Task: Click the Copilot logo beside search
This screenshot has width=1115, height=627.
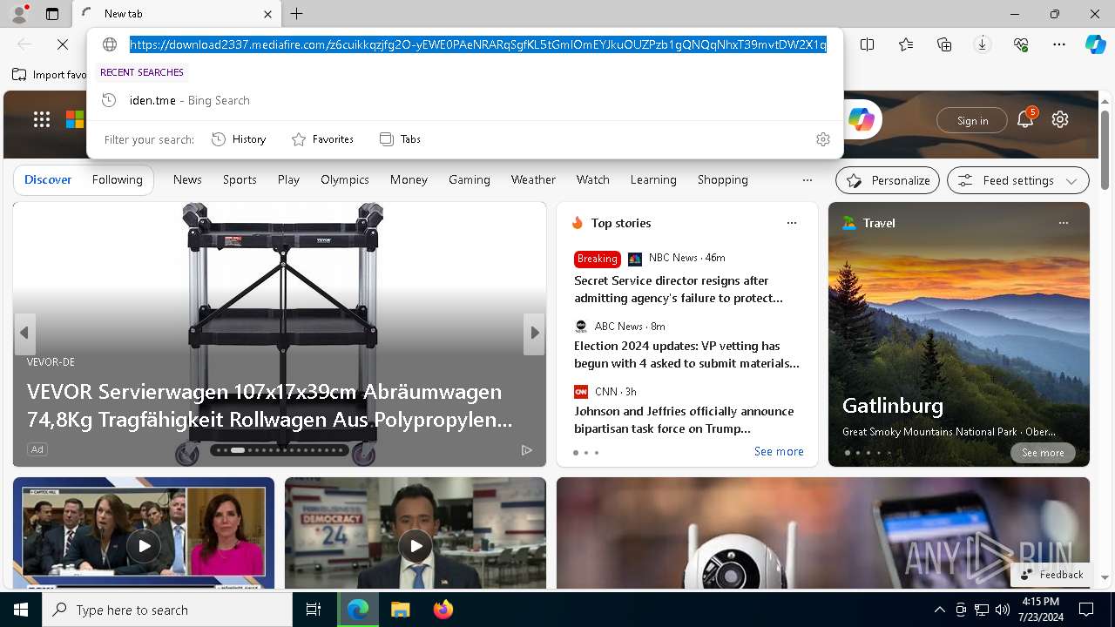Action: 861,120
